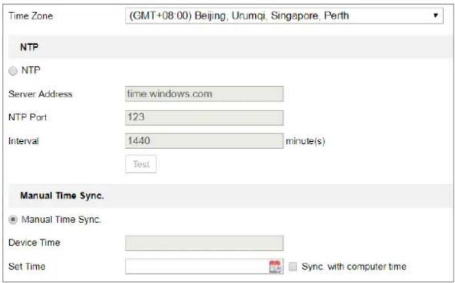This screenshot has height=283, width=455.
Task: Click the 'NTP Port' label
Action: click(27, 117)
